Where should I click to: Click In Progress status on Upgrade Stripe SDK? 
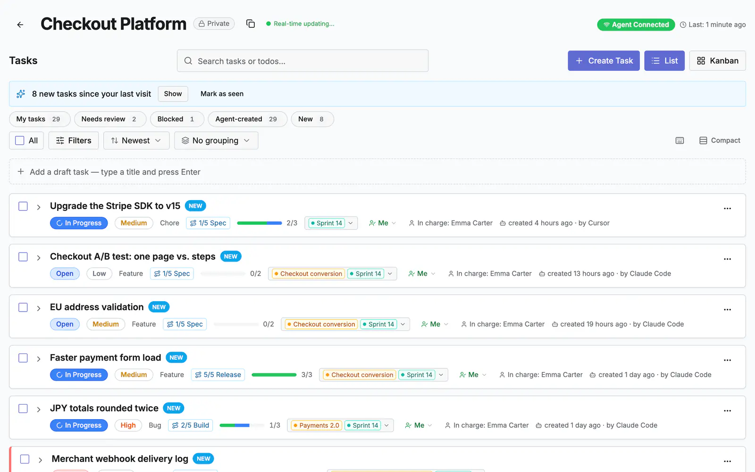click(79, 223)
